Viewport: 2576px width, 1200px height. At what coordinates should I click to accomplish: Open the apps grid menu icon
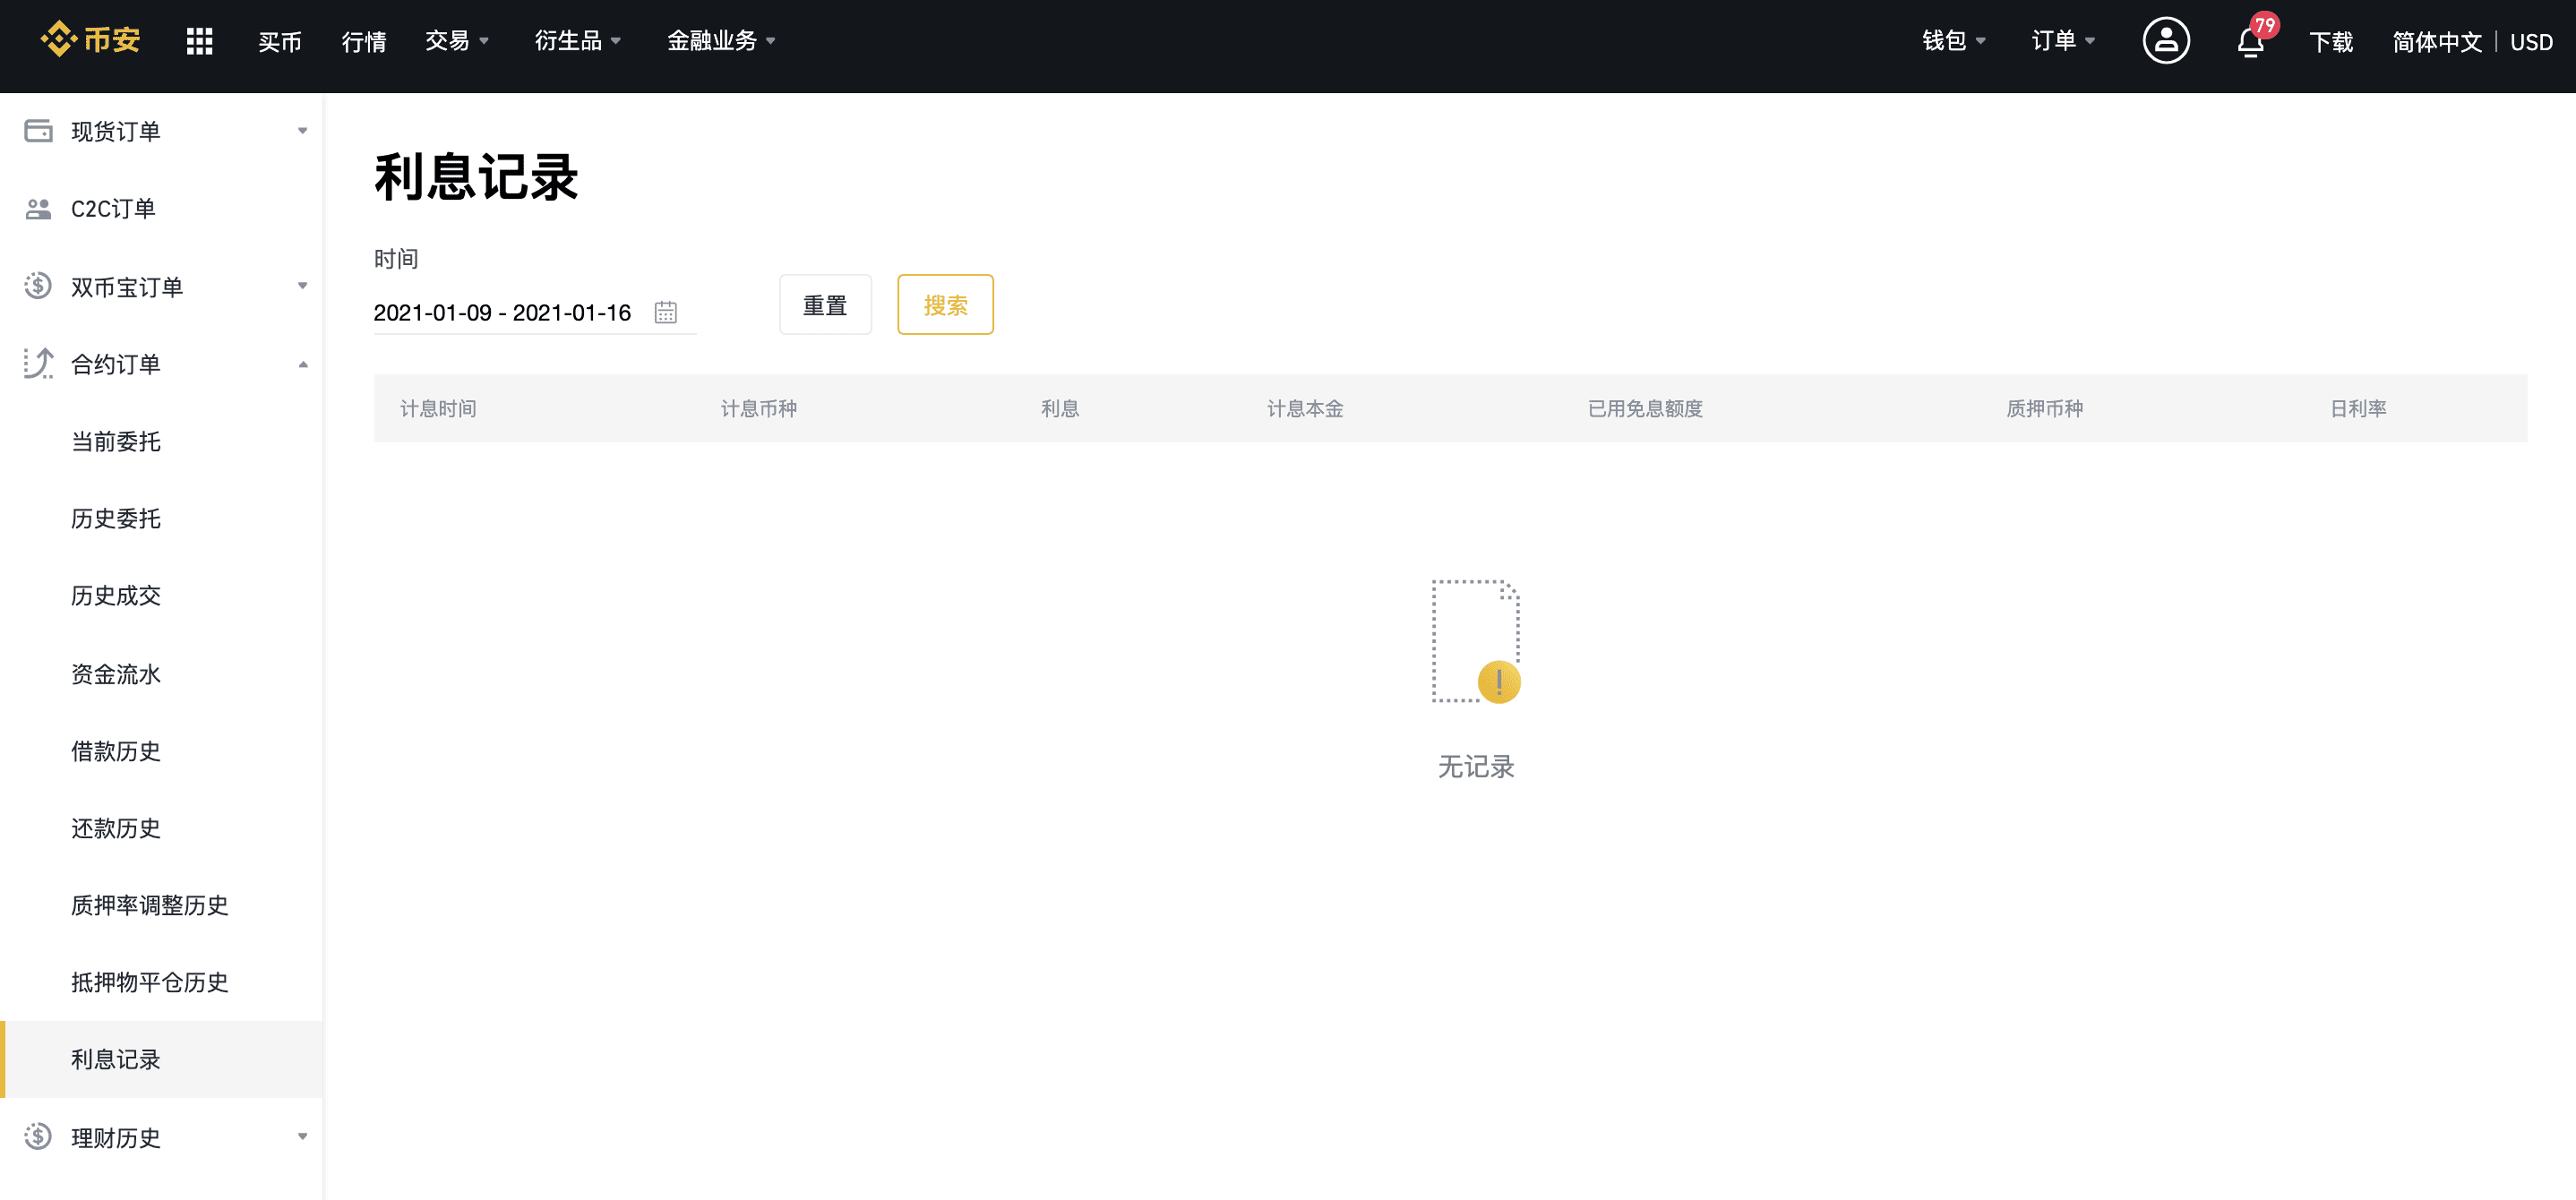click(199, 41)
